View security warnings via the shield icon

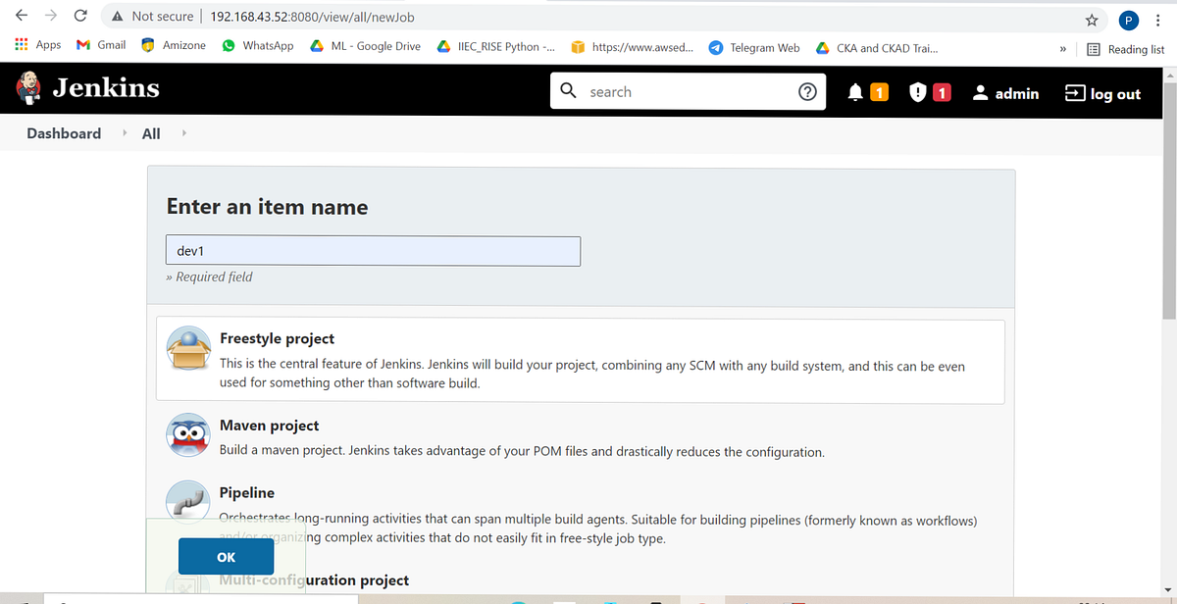point(916,91)
